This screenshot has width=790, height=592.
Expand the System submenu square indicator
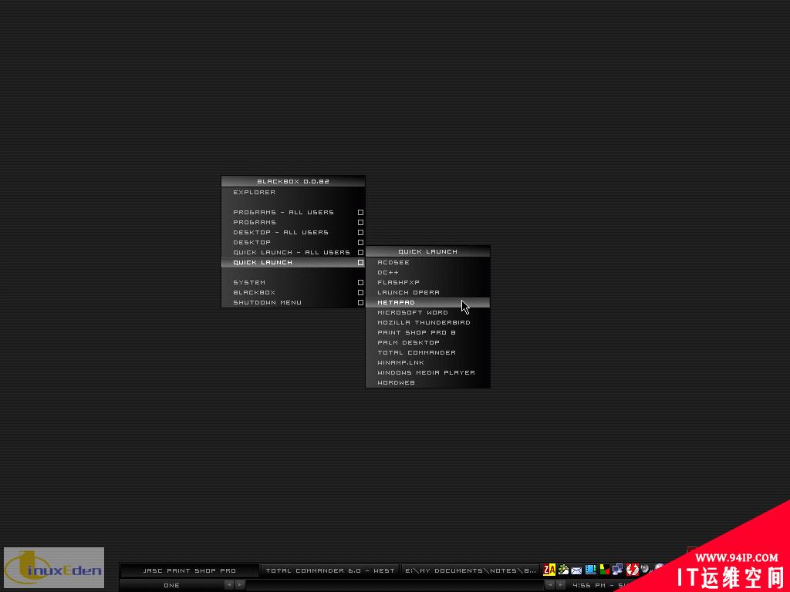(x=360, y=282)
